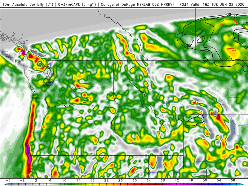Click the 42 colorbar label
Screen dimensions: 248x186
177,180
